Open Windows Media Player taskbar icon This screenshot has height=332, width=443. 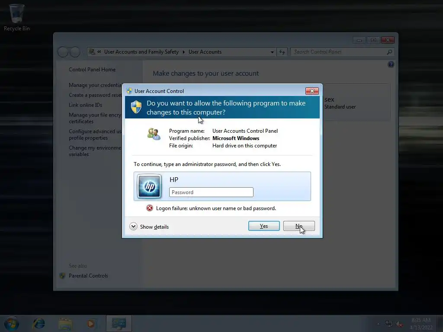[91, 323]
